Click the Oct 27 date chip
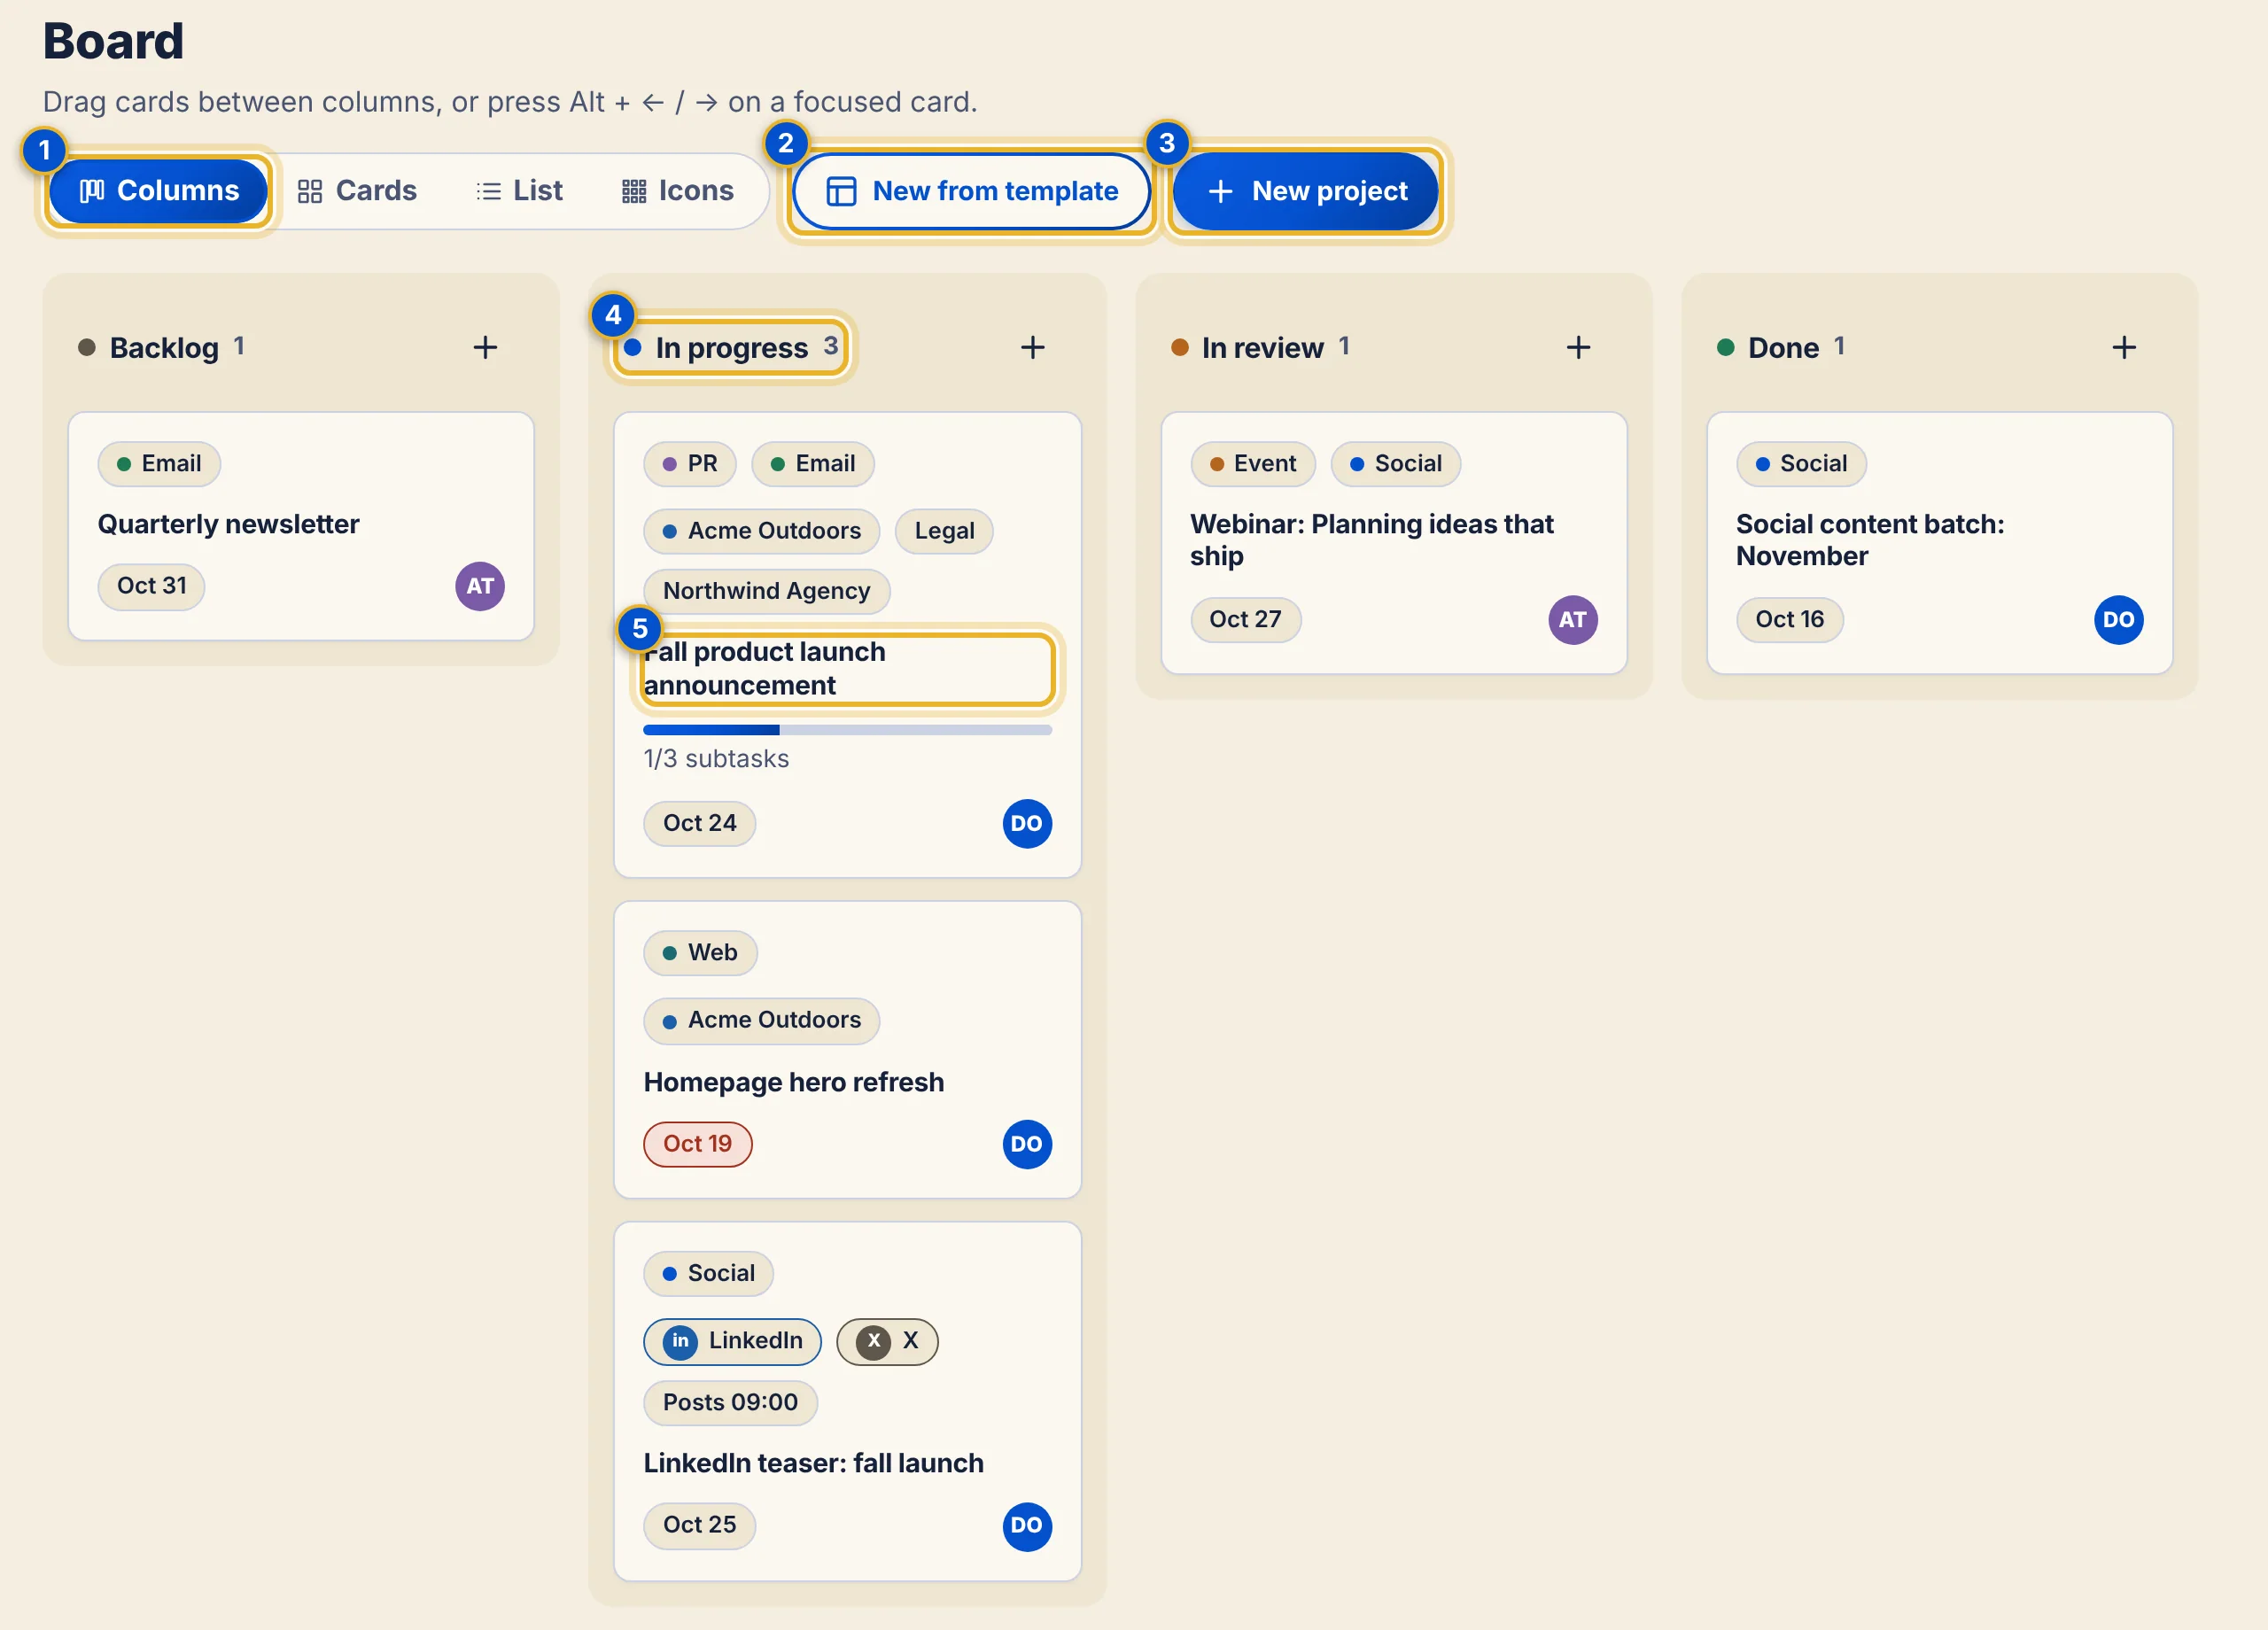This screenshot has height=1630, width=2268. 1245,619
